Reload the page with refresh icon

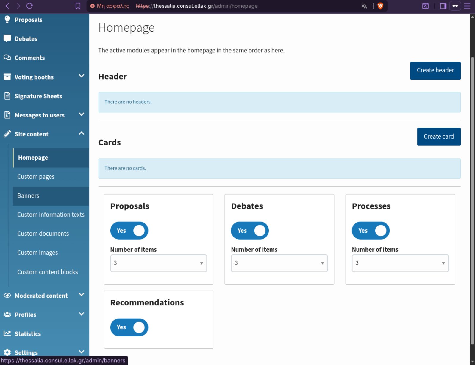click(x=29, y=6)
